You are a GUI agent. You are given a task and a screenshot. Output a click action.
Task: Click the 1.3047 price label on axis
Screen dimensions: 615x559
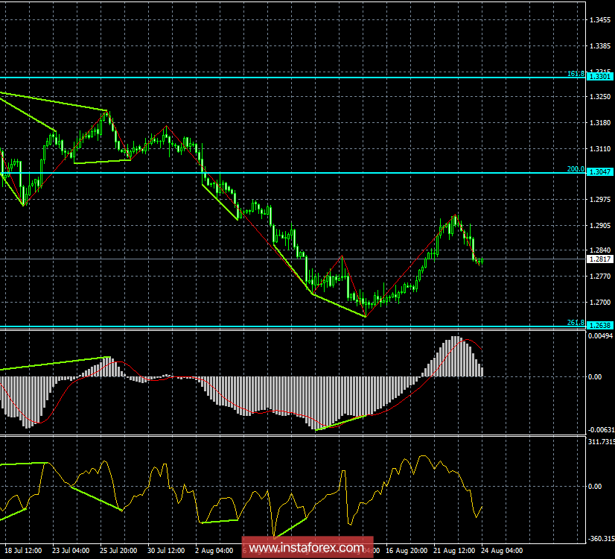coord(598,173)
